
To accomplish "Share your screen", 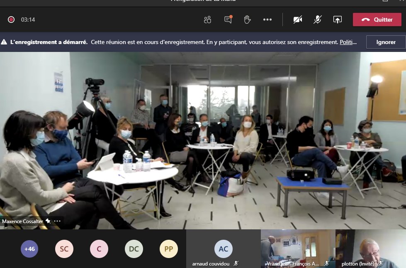I will click(x=338, y=19).
